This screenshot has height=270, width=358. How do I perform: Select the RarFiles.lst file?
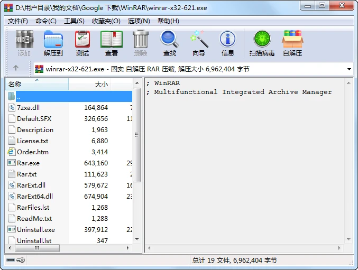[33, 208]
